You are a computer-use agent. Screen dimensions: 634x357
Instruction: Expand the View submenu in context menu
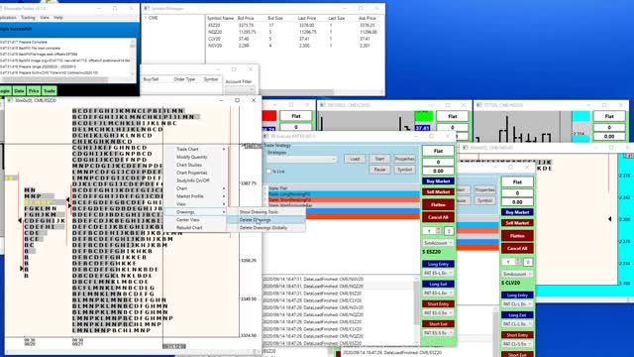tap(195, 204)
